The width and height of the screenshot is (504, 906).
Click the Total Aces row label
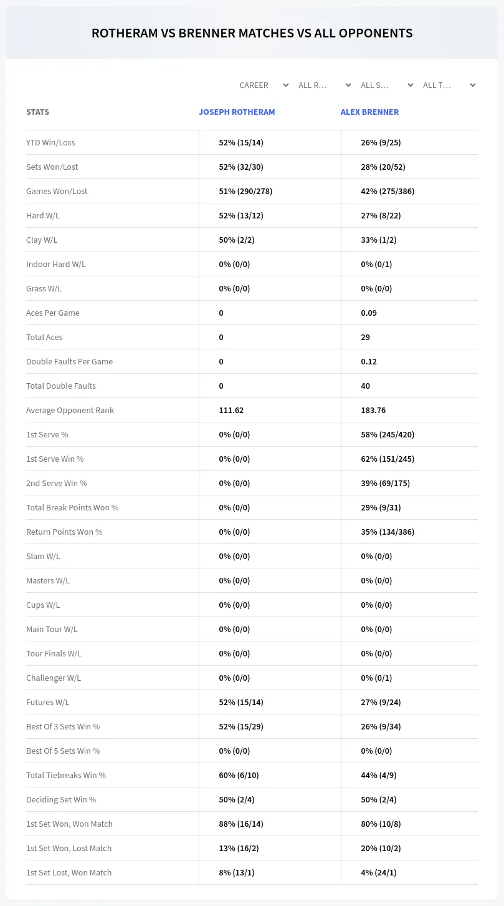[44, 337]
